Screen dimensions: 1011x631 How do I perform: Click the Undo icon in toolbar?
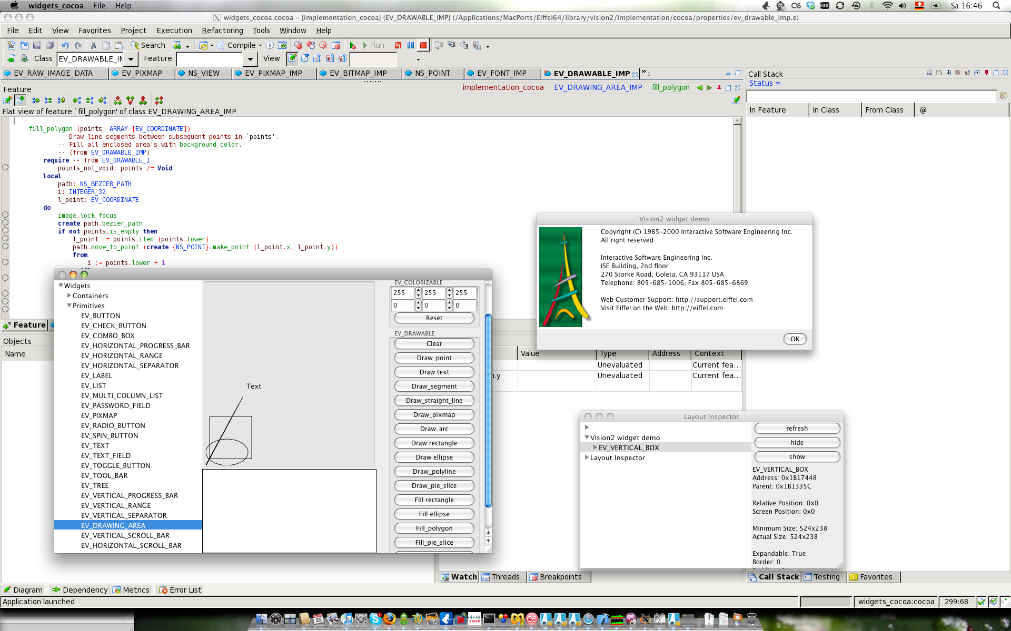point(65,46)
